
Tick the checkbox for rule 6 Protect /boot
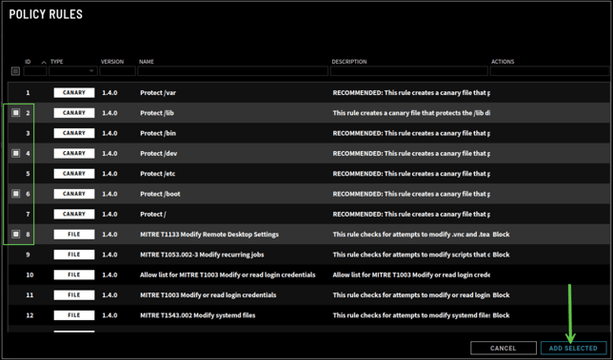[15, 194]
